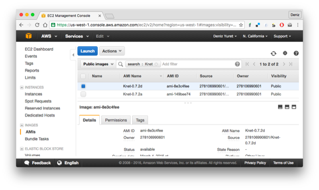319x190 pixels.
Task: Click the filter bar help icon
Action: coord(237,64)
